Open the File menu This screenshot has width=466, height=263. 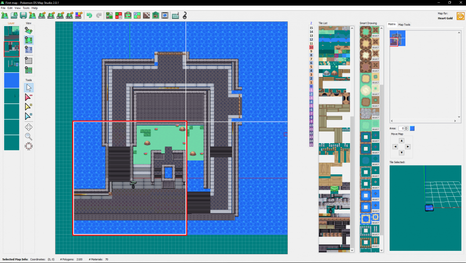pyautogui.click(x=3, y=8)
